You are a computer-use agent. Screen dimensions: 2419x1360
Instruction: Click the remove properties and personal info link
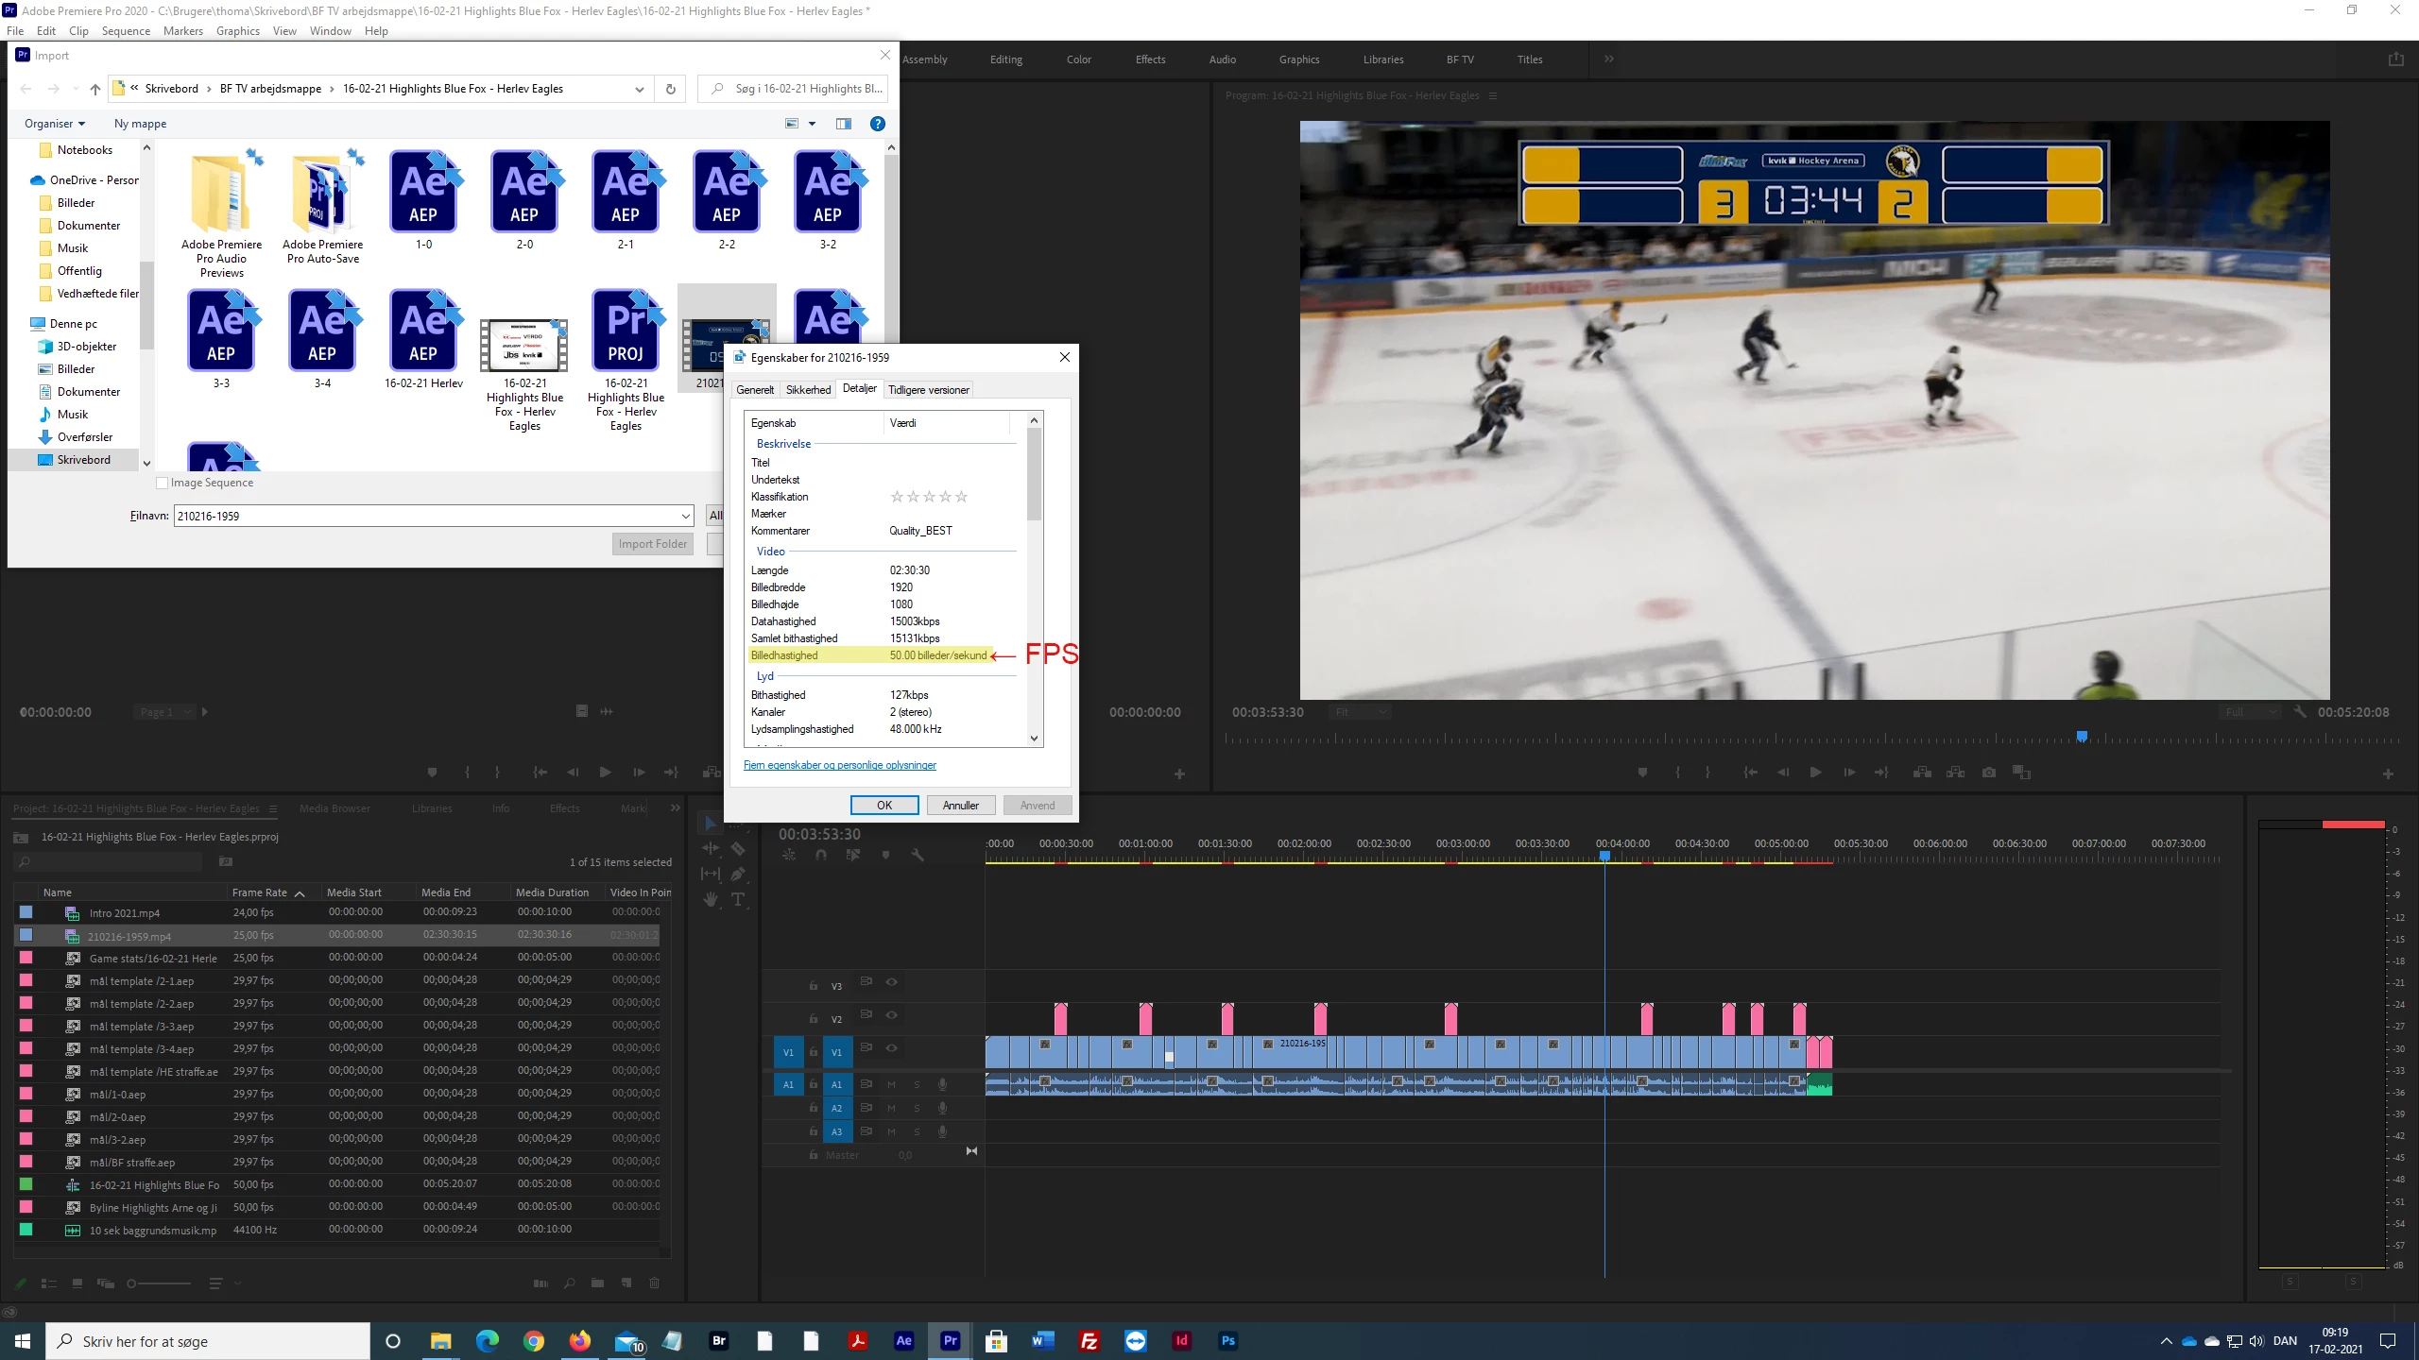[x=839, y=765]
